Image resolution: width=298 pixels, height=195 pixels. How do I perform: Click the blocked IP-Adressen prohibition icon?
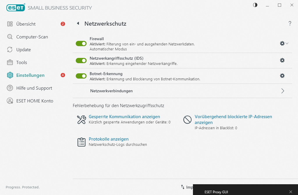(x=187, y=119)
